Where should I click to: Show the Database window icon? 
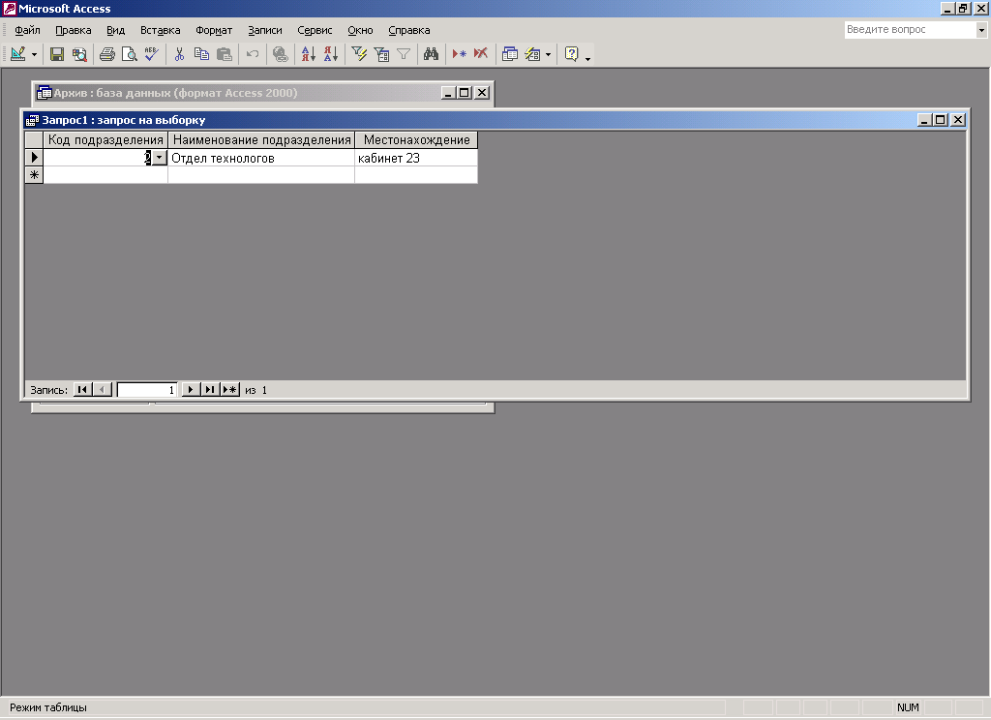(x=509, y=54)
